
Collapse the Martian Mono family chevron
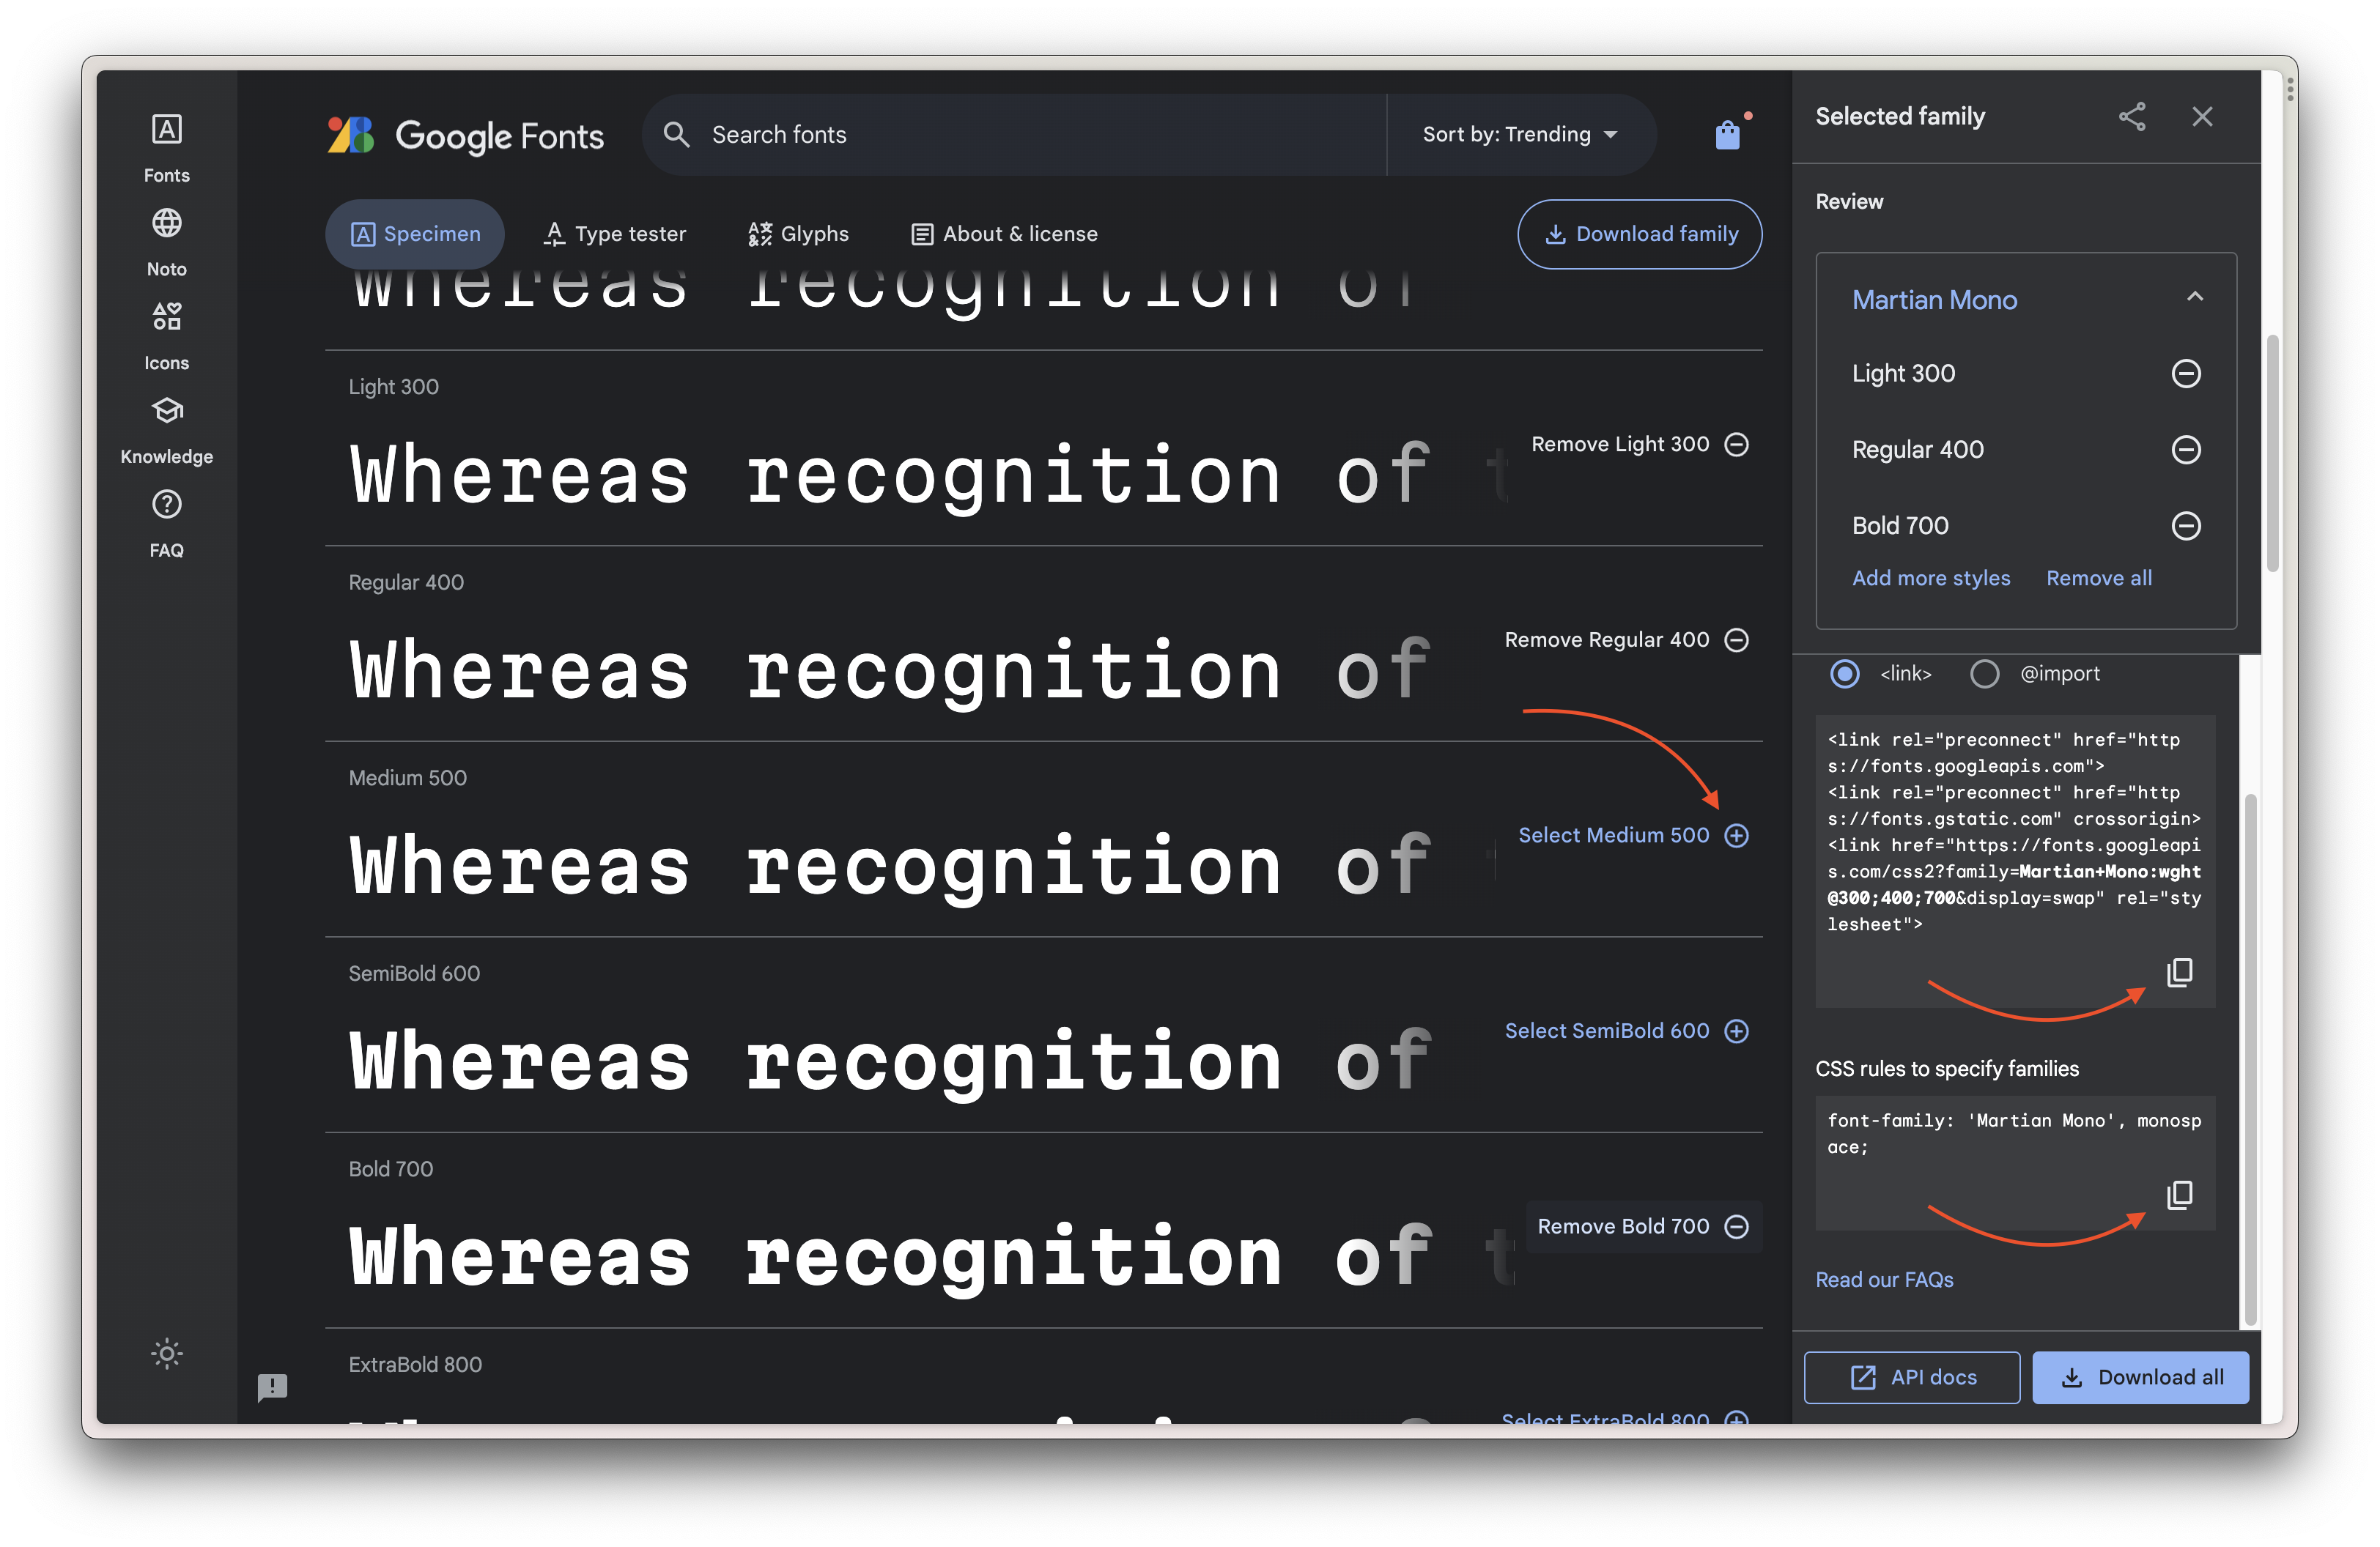click(x=2195, y=297)
